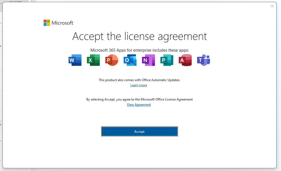Accept the license agreement

(x=140, y=131)
